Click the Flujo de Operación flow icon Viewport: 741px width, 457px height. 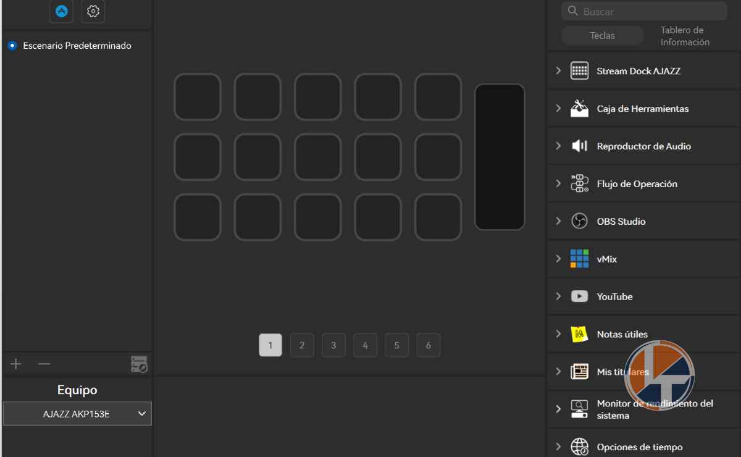pos(579,183)
